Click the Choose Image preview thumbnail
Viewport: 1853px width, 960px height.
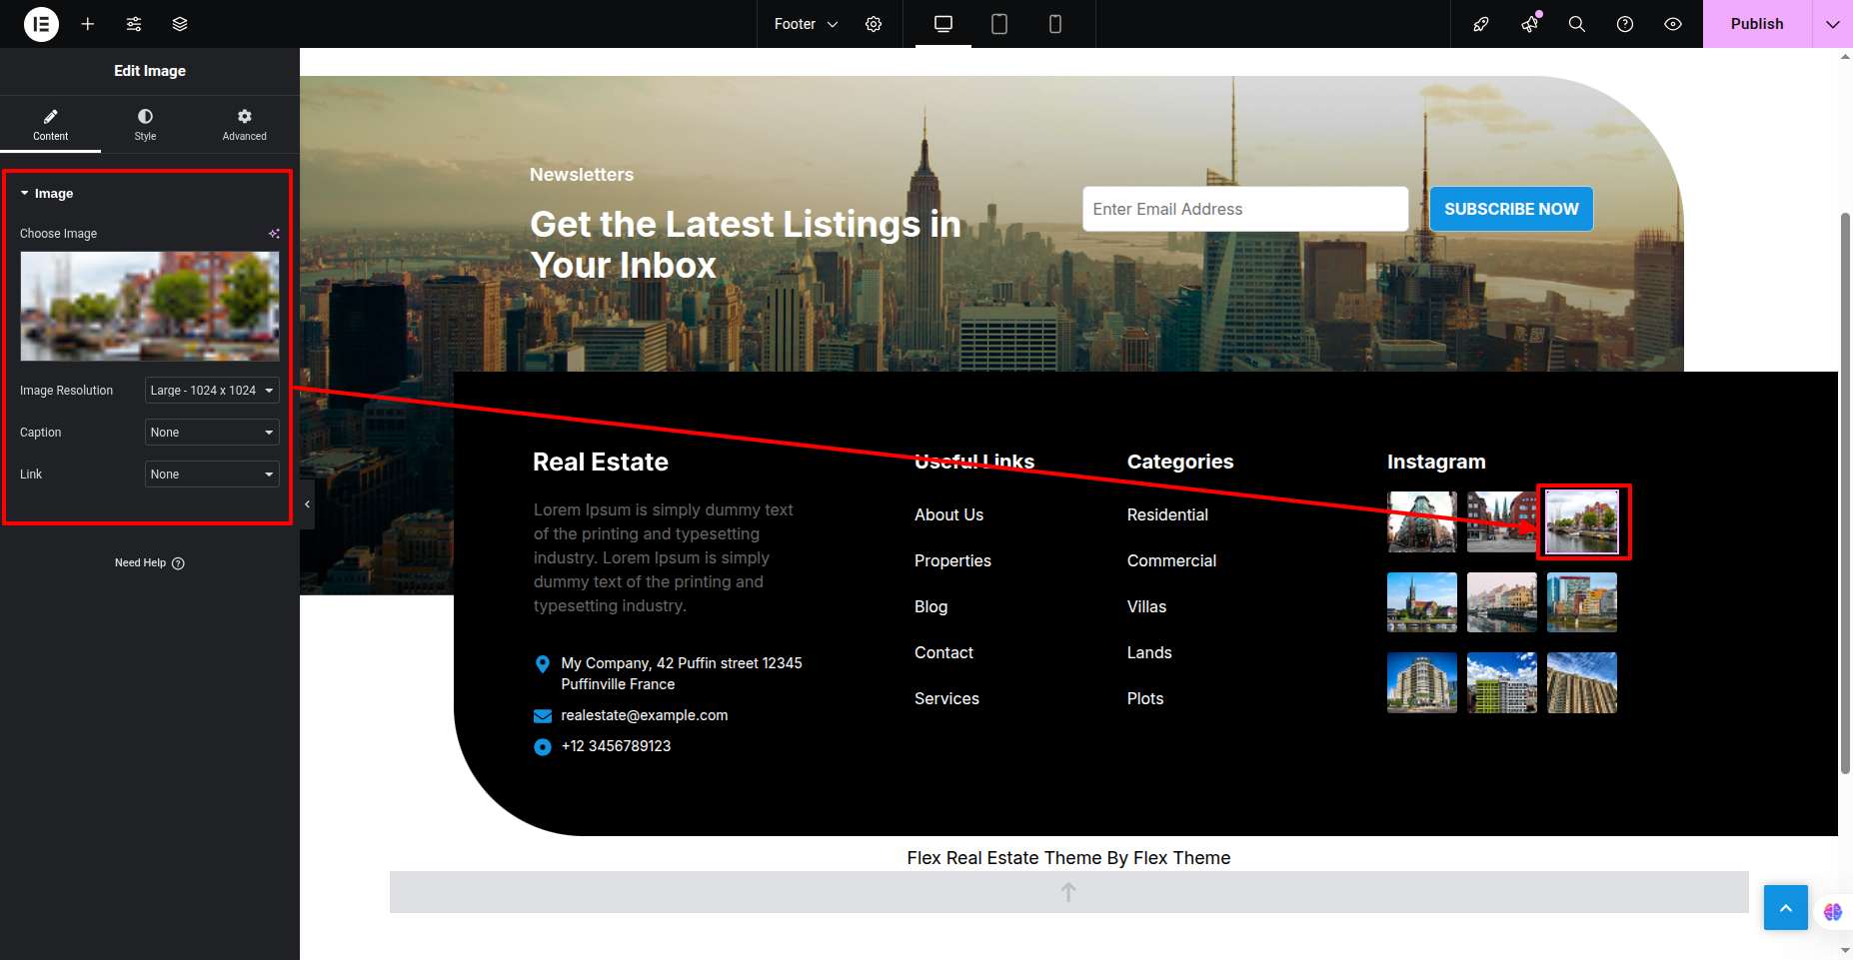pyautogui.click(x=150, y=306)
